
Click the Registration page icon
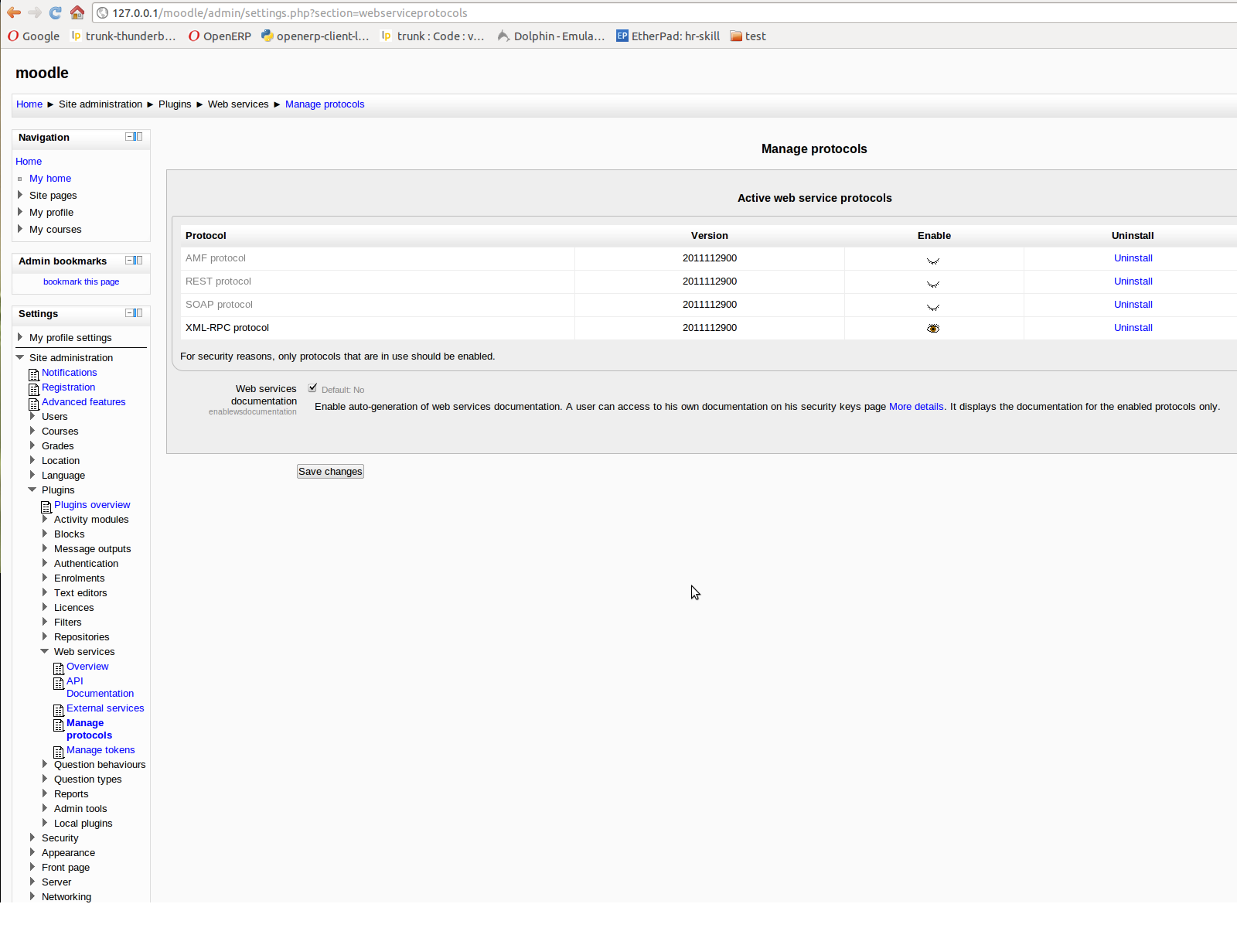click(x=33, y=389)
